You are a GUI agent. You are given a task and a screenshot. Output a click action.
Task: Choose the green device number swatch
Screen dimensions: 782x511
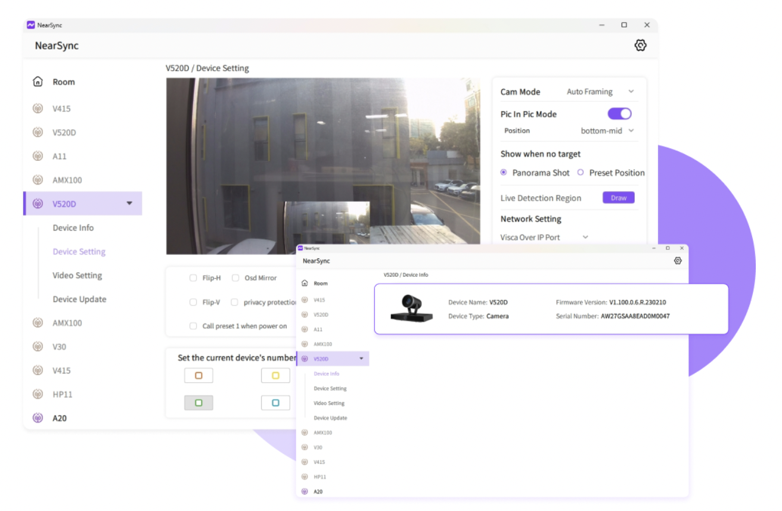pyautogui.click(x=198, y=403)
